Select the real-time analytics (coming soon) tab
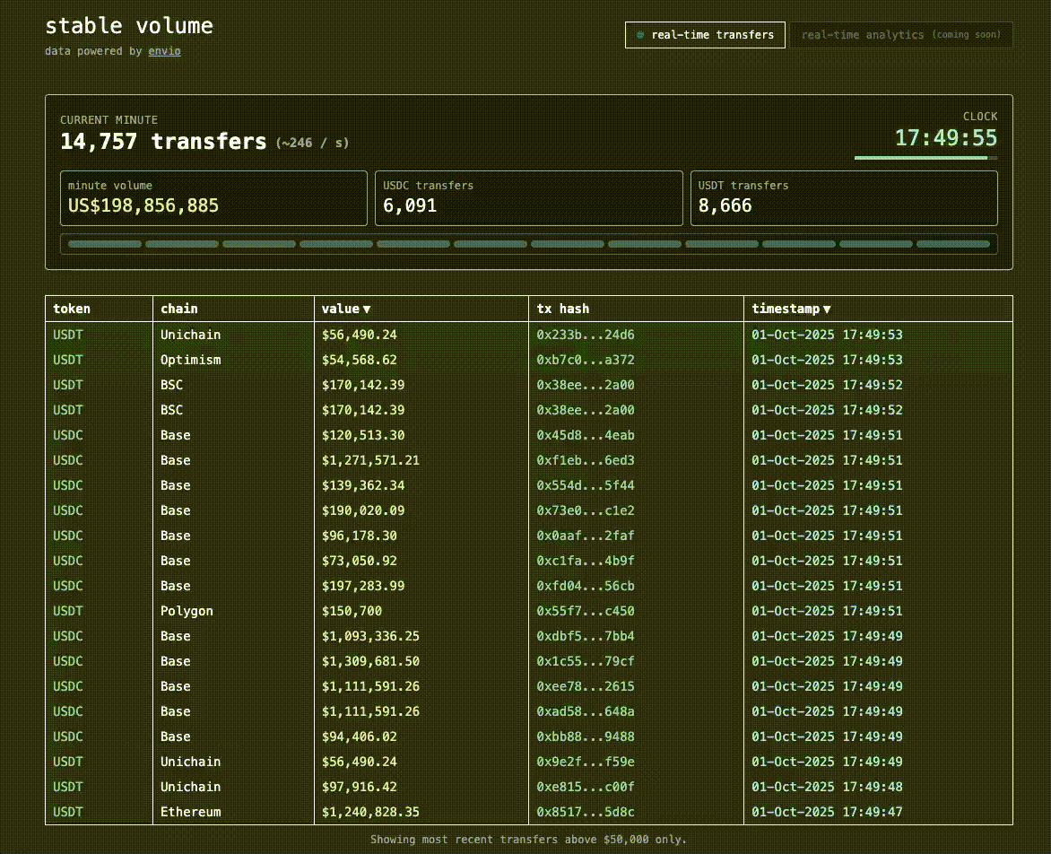 coord(901,35)
